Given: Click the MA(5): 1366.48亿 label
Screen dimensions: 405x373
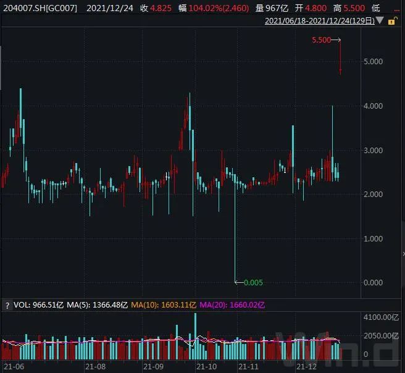Looking at the screenshot, I should pyautogui.click(x=97, y=305).
